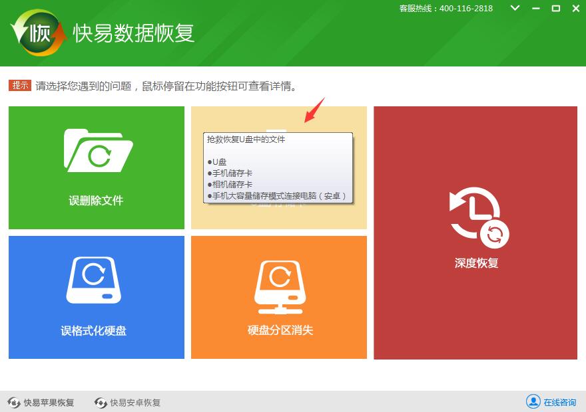Start 深度恢复 deep recovery

(x=475, y=233)
